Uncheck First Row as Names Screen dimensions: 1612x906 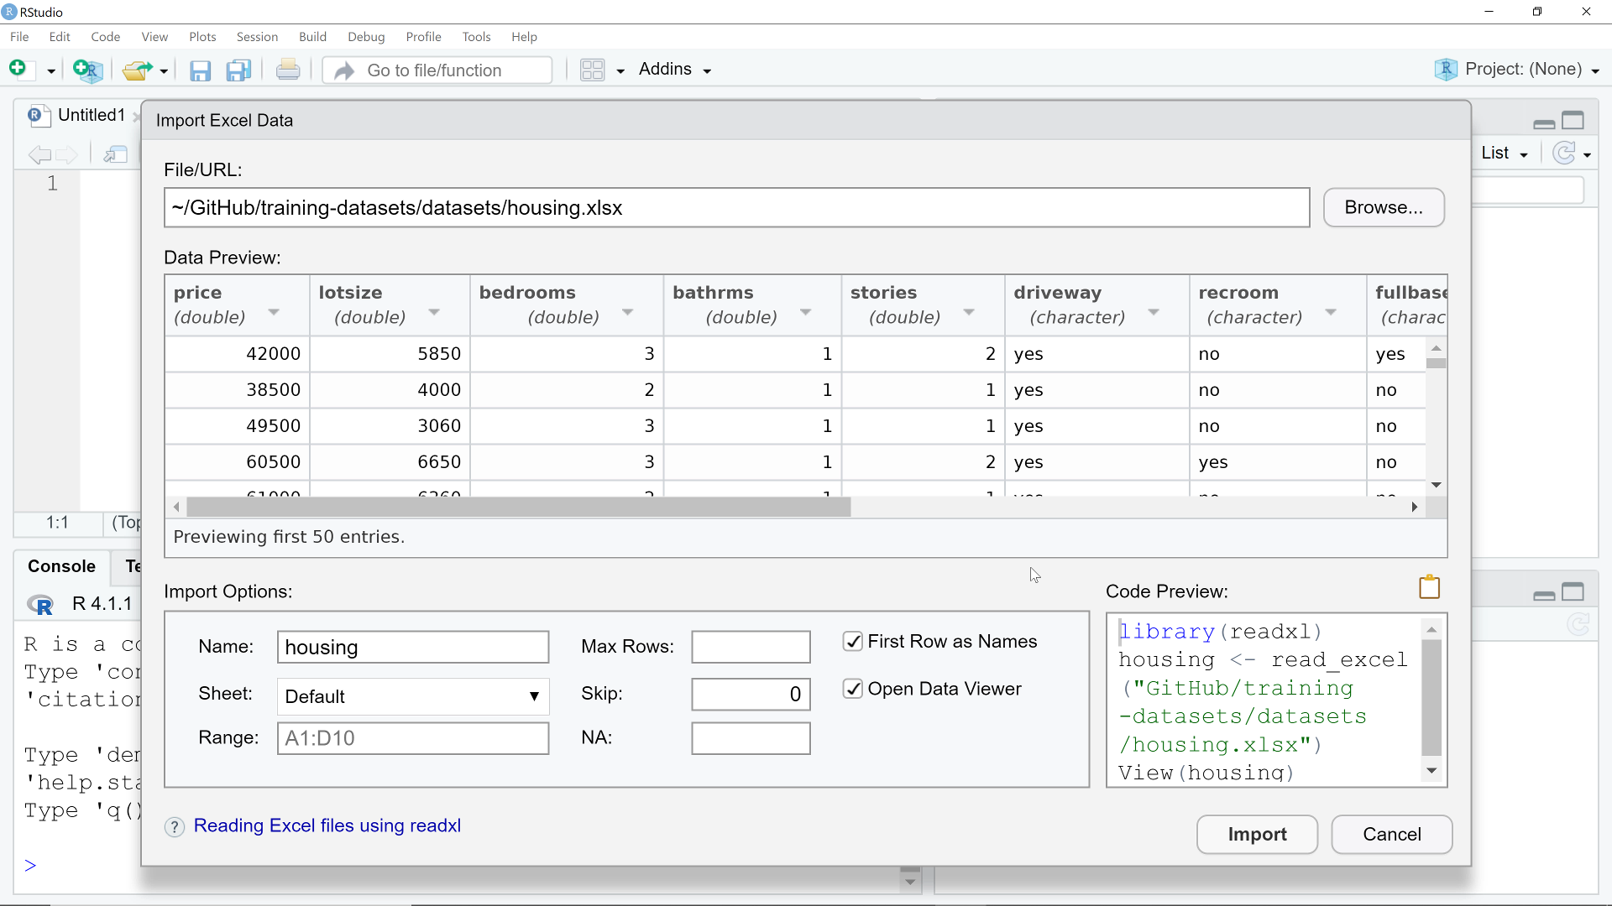pyautogui.click(x=853, y=642)
